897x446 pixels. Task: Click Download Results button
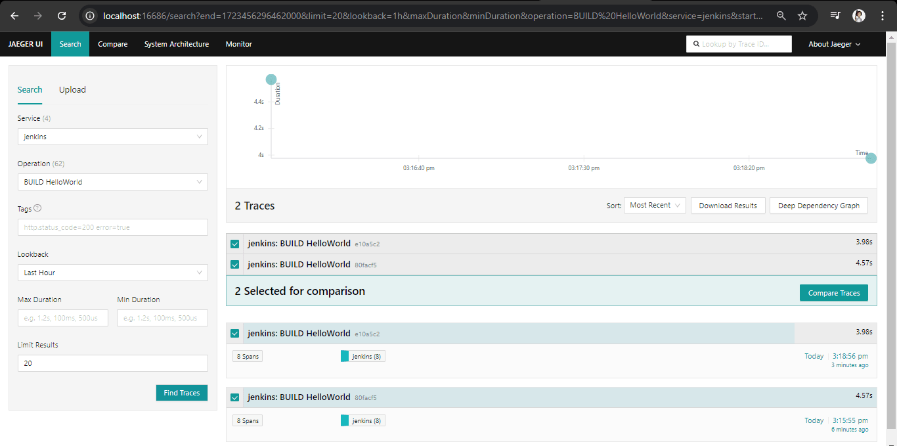(x=728, y=206)
